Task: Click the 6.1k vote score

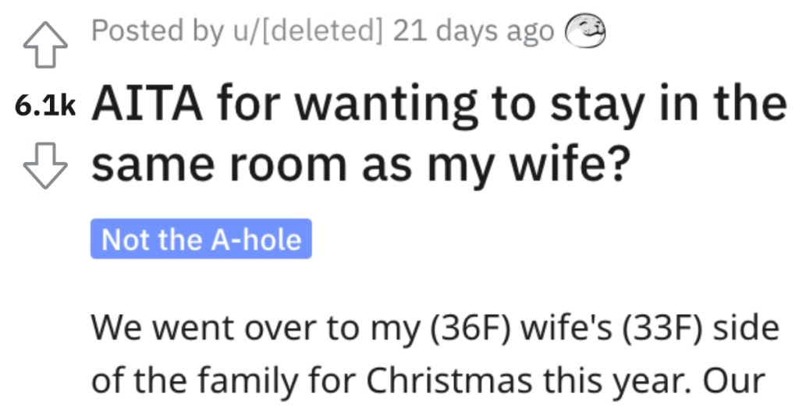Action: (x=45, y=106)
